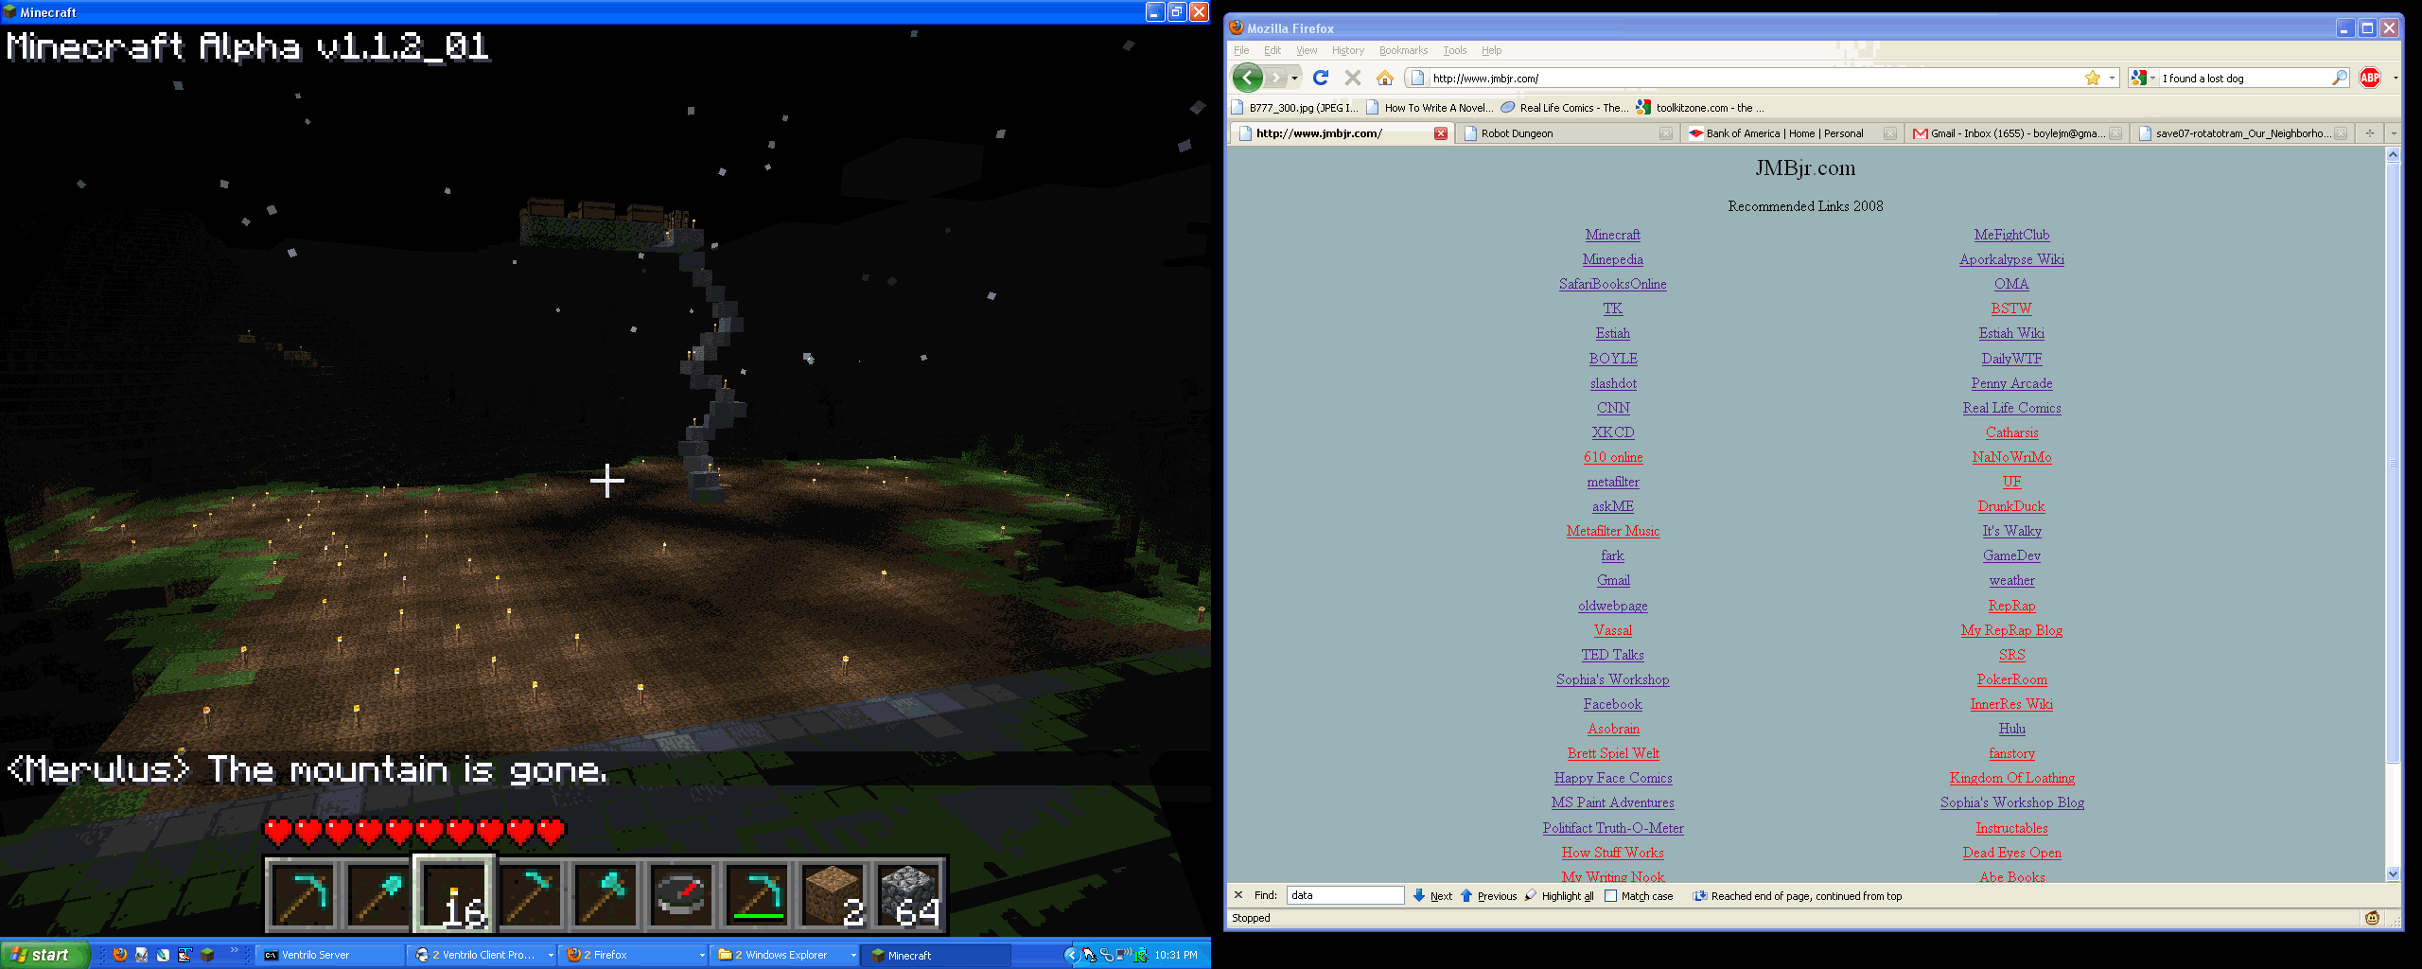Open the list all tabs dropdown
The height and width of the screenshot is (969, 2422).
[x=2393, y=133]
